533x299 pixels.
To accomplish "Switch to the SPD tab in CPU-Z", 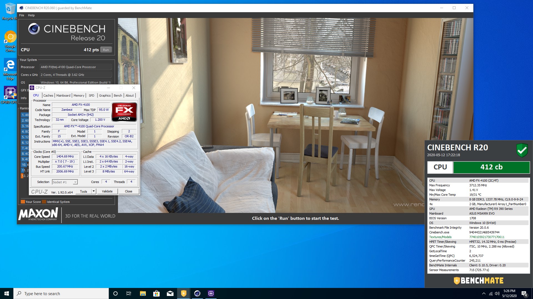I will click(92, 96).
